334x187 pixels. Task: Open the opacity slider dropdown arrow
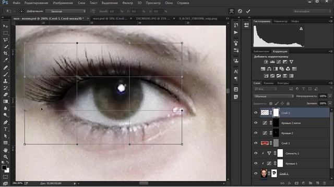[330, 96]
